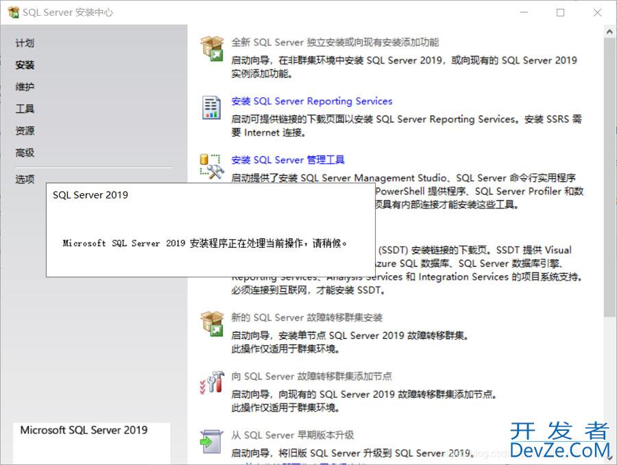Click the scrollbar down arrow
This screenshot has height=465, width=617.
coord(610,458)
